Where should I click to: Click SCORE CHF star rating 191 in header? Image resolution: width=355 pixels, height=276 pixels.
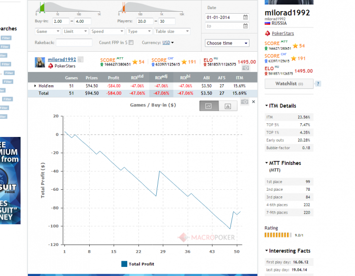point(189,62)
